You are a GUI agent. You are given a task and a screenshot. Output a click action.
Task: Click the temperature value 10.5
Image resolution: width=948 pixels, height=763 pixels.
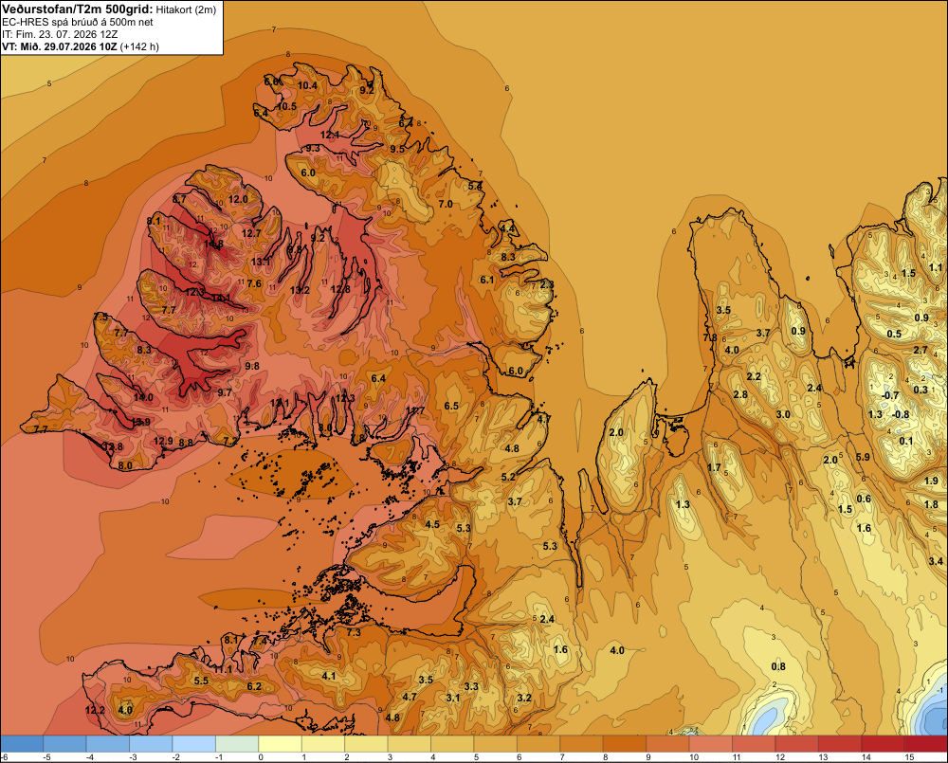click(x=286, y=106)
